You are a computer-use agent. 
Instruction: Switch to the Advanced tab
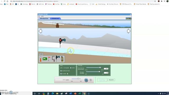point(55,18)
